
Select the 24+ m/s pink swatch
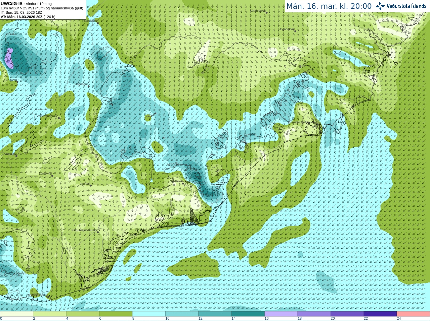tap(414, 314)
